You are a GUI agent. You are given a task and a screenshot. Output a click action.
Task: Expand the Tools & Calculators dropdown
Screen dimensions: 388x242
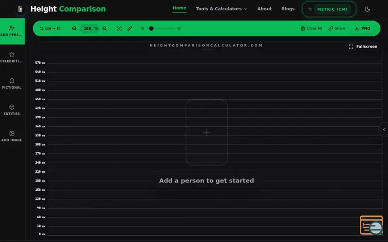coord(221,9)
